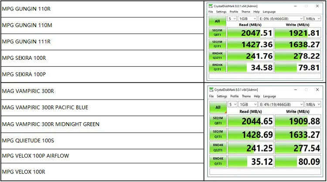Screen dimensions: 327x182
Task: Select the MPG GUNGIN 110R row
Action: (x=102, y=9)
